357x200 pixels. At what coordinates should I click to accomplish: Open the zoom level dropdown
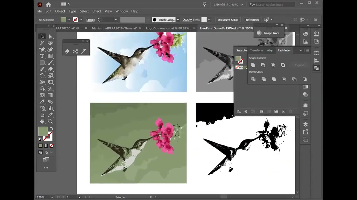(52, 197)
